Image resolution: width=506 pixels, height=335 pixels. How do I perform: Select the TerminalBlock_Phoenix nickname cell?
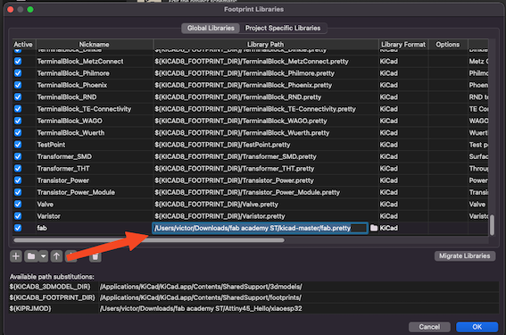[95, 85]
